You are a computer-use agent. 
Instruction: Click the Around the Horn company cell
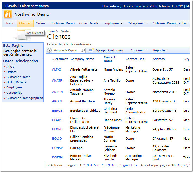tap(83, 101)
